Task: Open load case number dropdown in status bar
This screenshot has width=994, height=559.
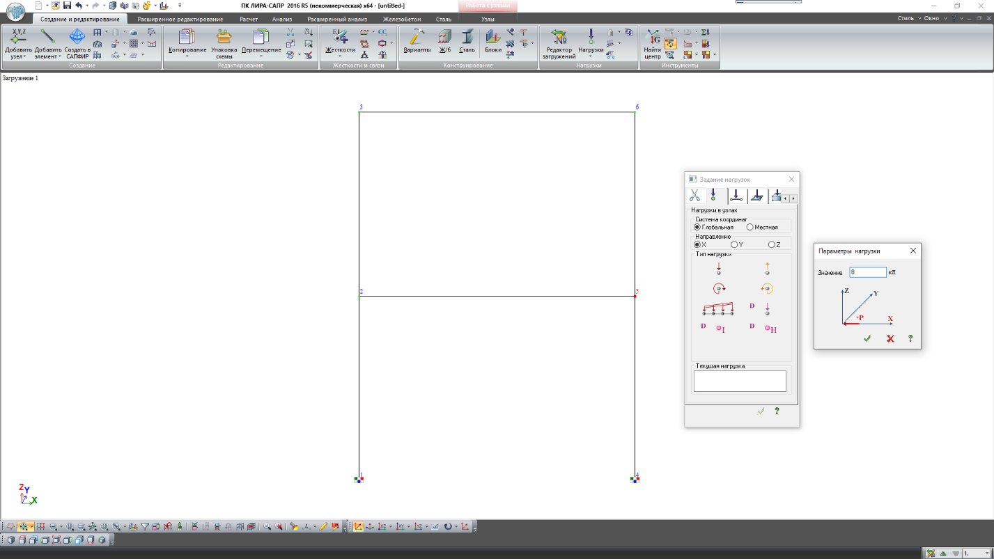Action: tap(986, 553)
